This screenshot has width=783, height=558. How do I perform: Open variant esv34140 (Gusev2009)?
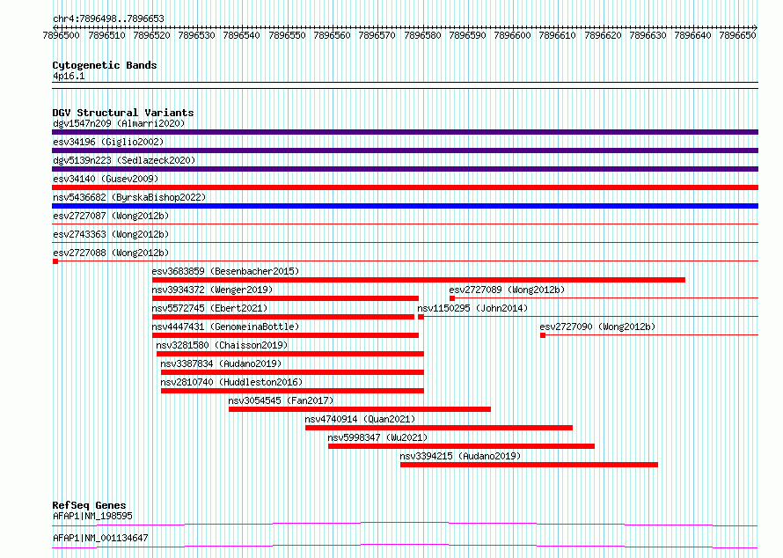[106, 179]
